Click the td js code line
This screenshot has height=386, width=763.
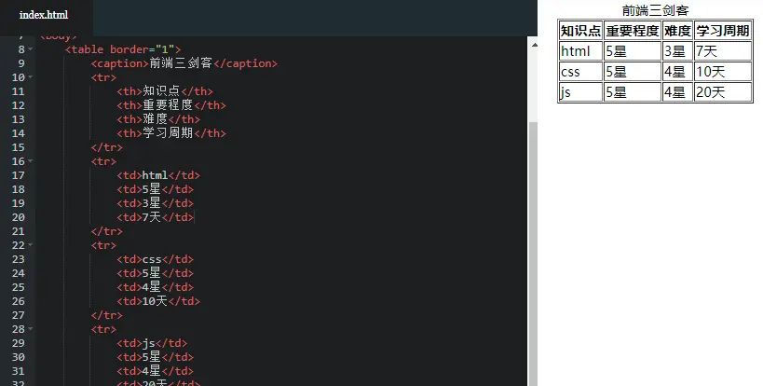pos(151,343)
